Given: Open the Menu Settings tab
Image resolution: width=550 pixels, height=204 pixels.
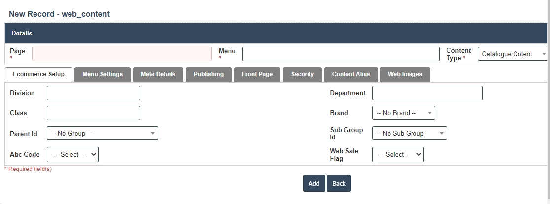Looking at the screenshot, I should click(103, 74).
